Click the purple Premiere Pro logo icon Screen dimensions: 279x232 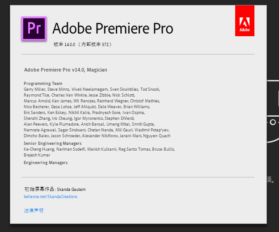tap(34, 29)
